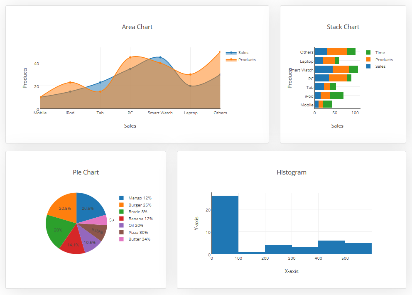Click the Mobile label on the Area Chart x-axis
Viewport: 412px width, 295px height.
tap(40, 113)
